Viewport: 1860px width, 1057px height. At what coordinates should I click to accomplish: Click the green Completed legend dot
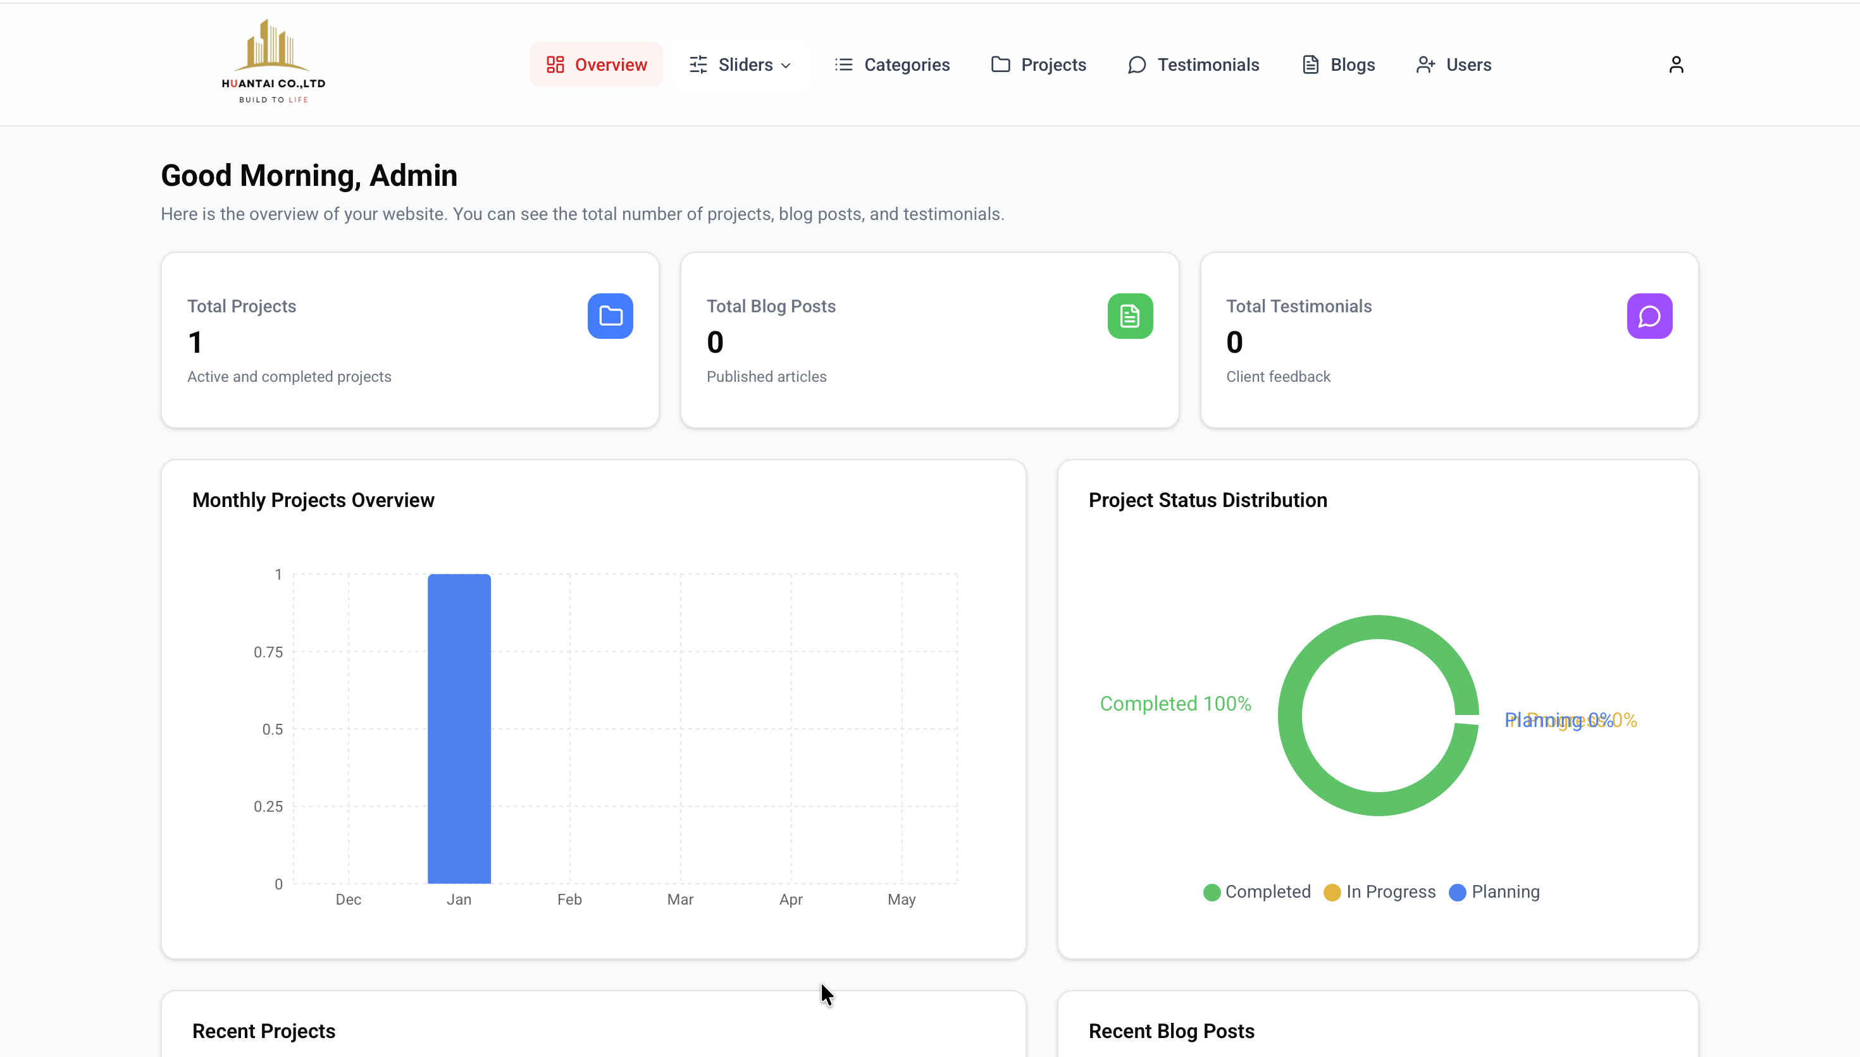point(1212,892)
